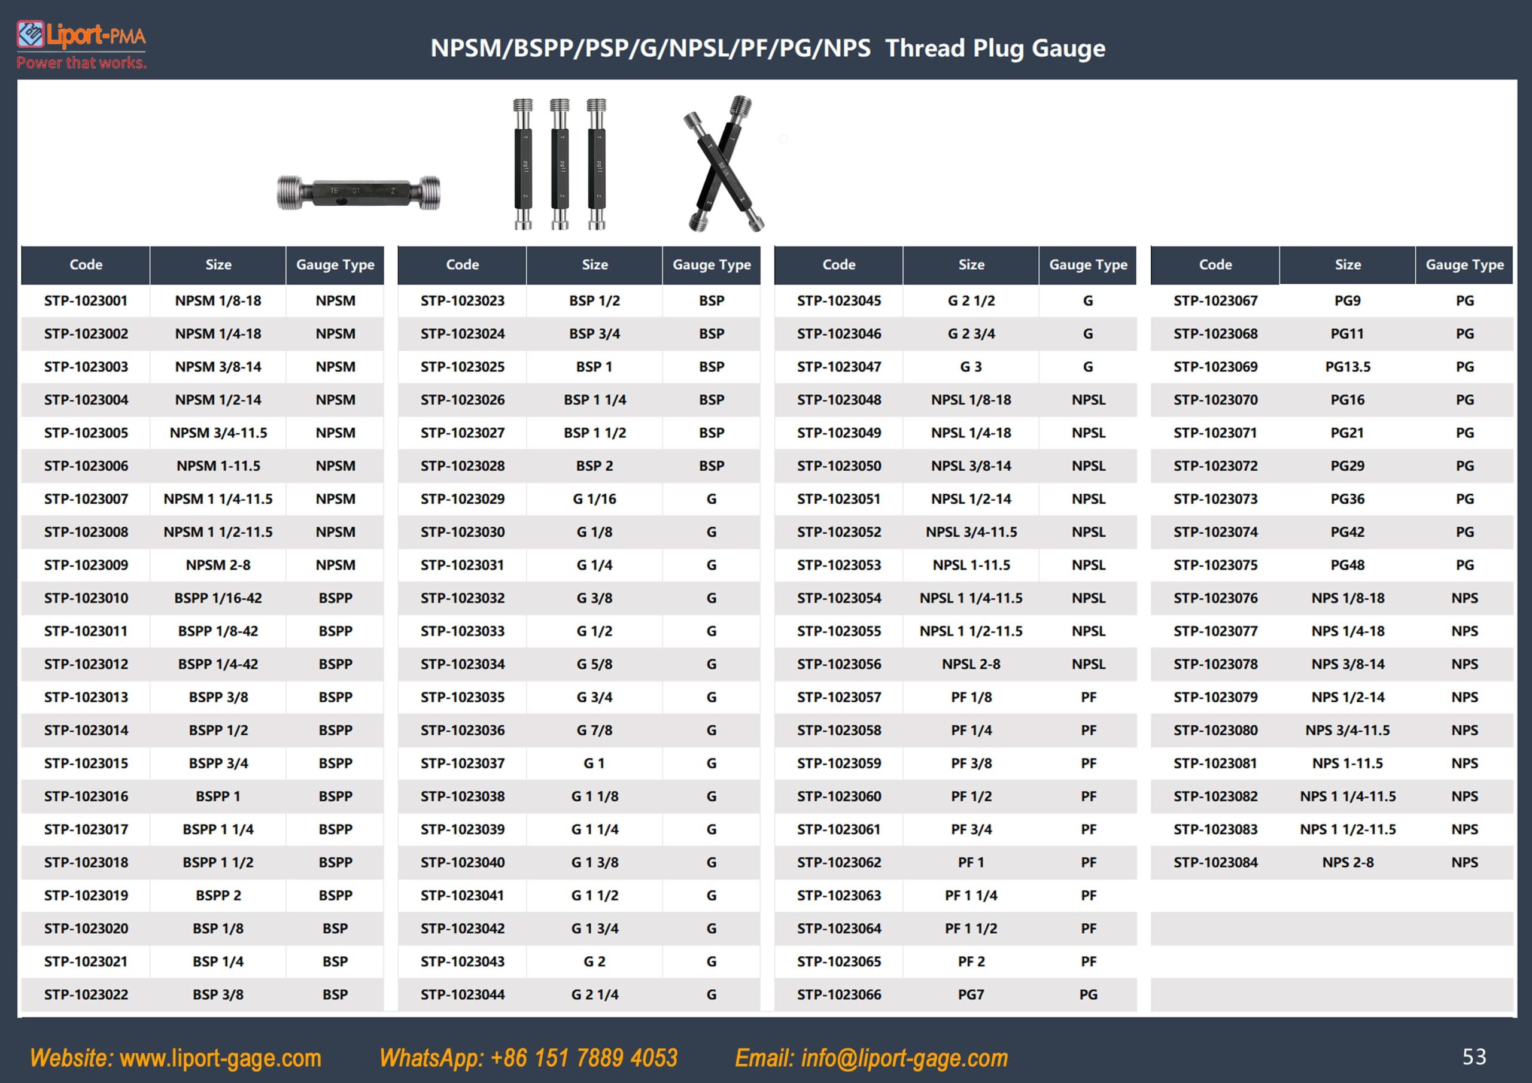Click code STP-1023009
This screenshot has width=1532, height=1083.
point(86,565)
